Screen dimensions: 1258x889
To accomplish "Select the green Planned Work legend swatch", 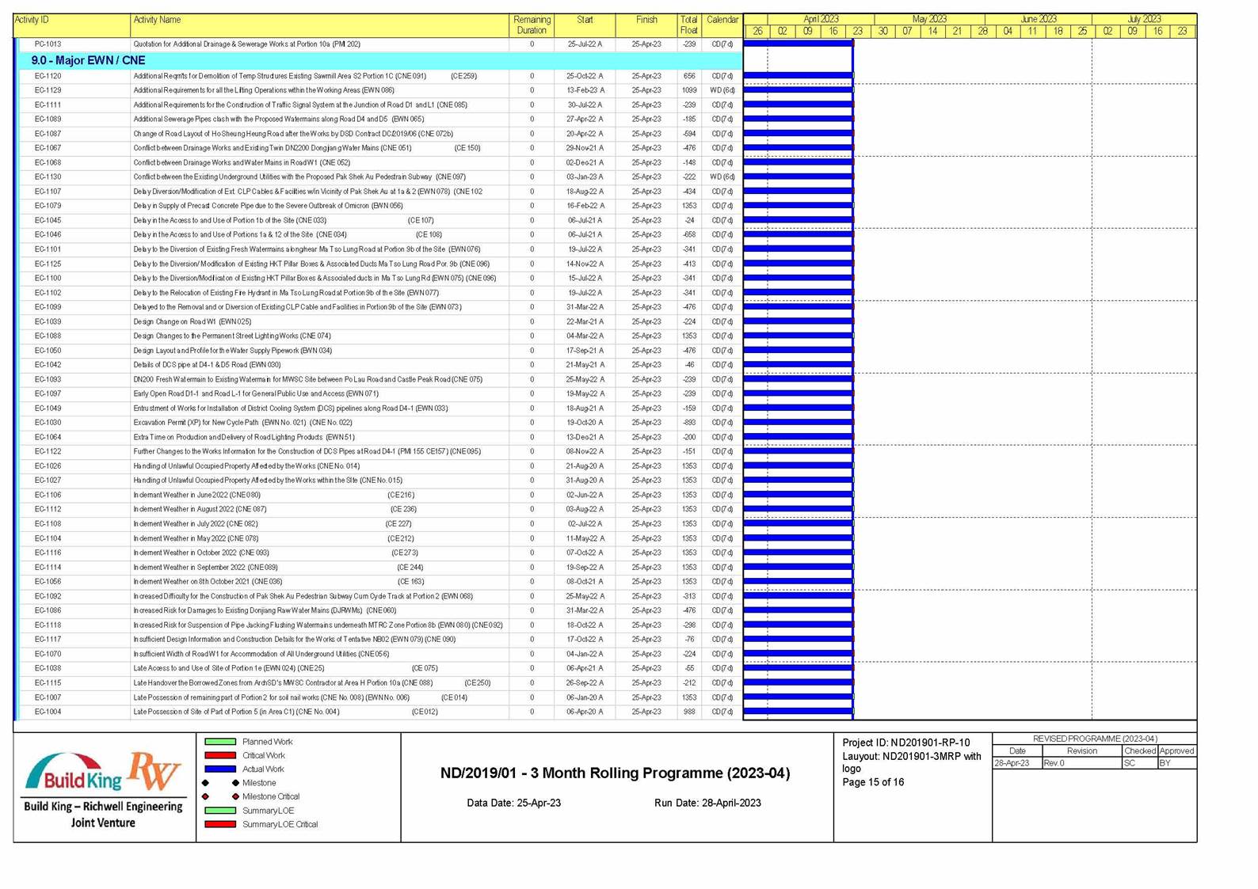I will pyautogui.click(x=220, y=742).
